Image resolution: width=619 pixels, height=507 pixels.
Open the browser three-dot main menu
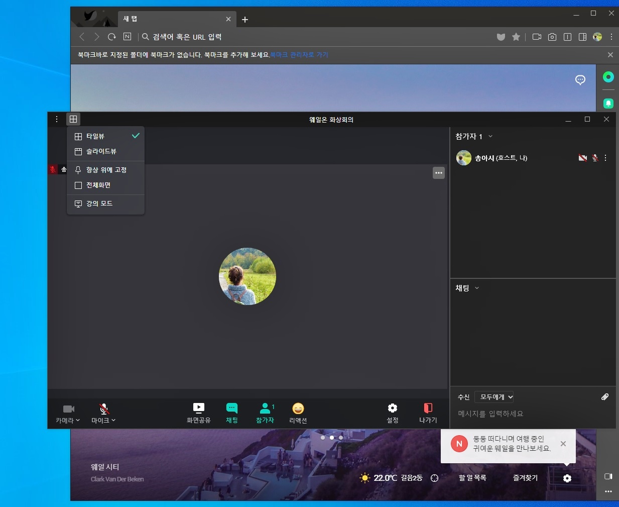pyautogui.click(x=611, y=37)
